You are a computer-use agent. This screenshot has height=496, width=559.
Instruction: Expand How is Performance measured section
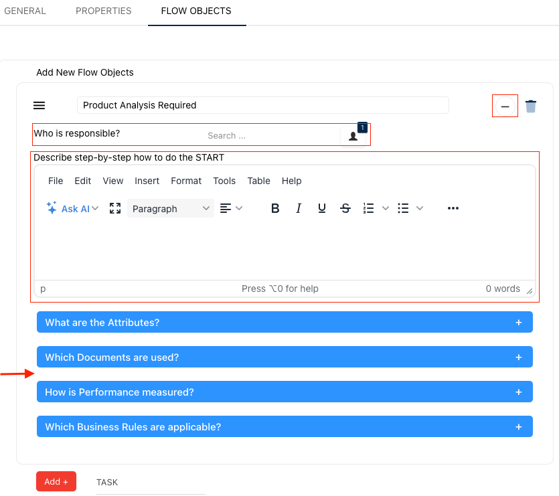click(285, 392)
